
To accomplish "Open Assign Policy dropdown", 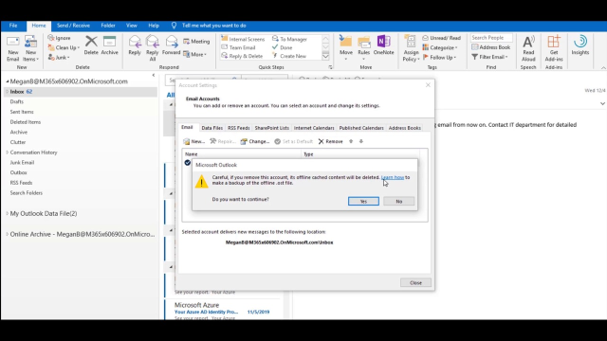I will point(411,48).
